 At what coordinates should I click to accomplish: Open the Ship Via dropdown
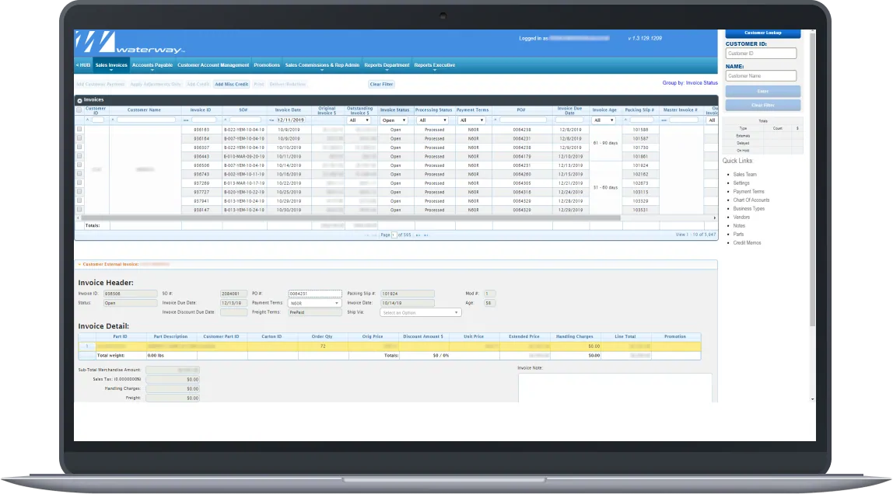[420, 313]
